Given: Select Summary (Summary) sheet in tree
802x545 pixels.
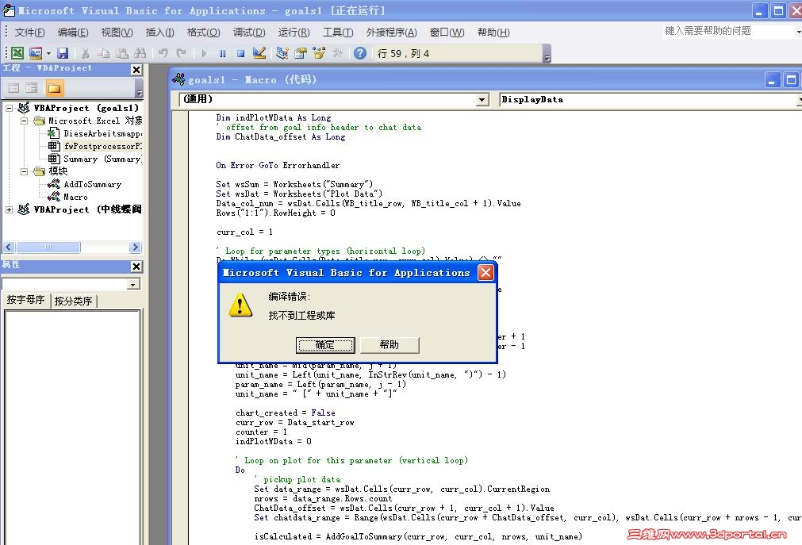Looking at the screenshot, I should click(102, 159).
